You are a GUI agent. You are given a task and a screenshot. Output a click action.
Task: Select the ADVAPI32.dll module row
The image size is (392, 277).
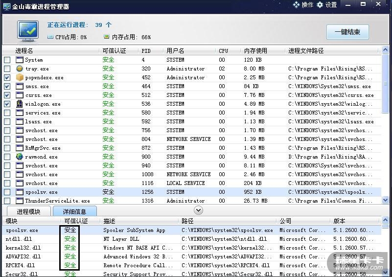coord(191,256)
